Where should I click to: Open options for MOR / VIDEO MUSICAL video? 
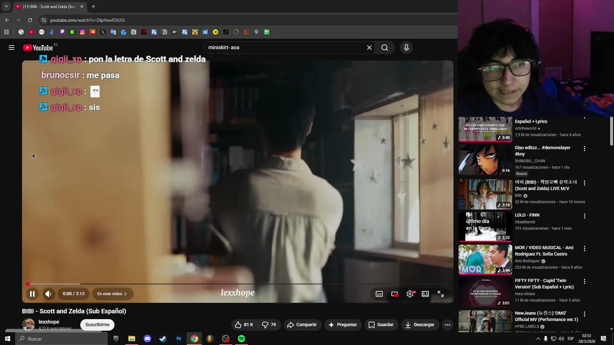(584, 249)
